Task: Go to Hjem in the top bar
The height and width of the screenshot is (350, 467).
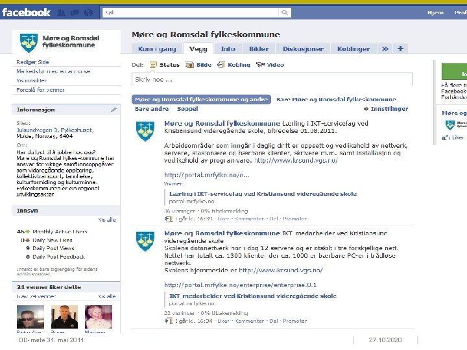Action: pyautogui.click(x=435, y=12)
